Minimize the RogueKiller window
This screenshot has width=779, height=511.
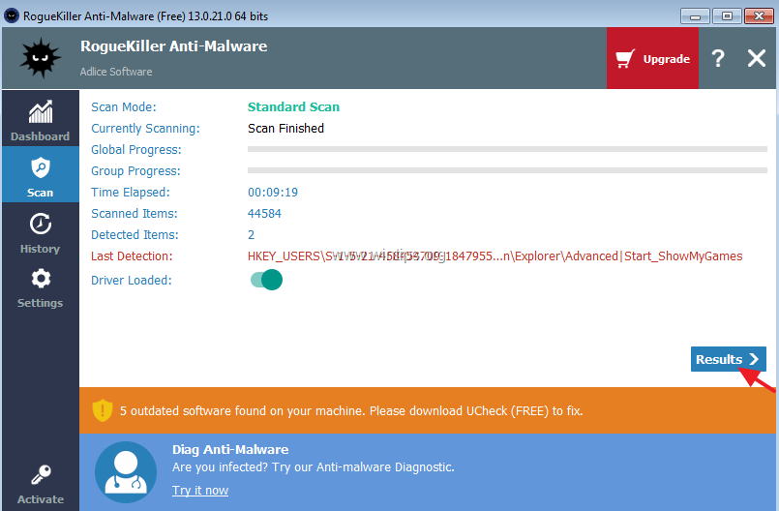coord(695,16)
